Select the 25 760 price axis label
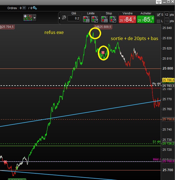Image resolution: width=175 pixels, height=180 pixels. (167, 109)
